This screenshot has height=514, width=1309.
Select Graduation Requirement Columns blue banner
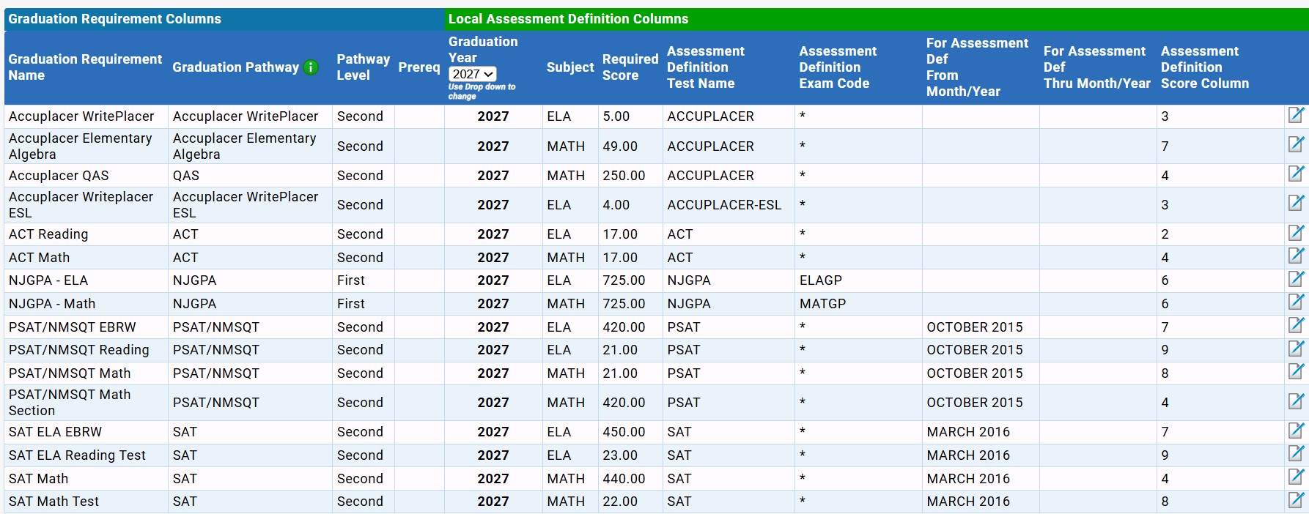click(x=224, y=19)
